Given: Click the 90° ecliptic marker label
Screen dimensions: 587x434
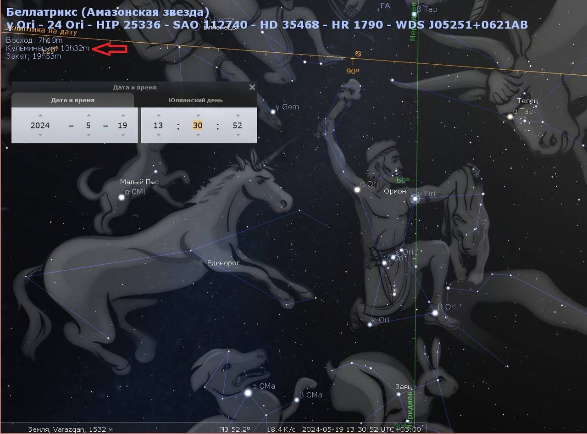Looking at the screenshot, I should tap(353, 71).
